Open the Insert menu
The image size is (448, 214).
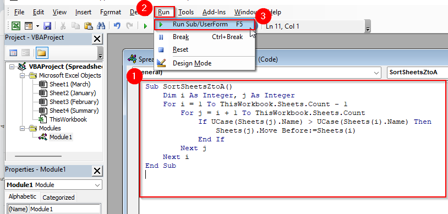coord(83,12)
